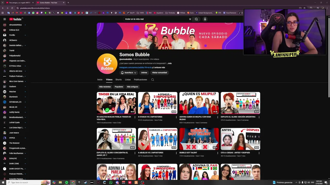This screenshot has height=185, width=330.
Task: Open Nico Core Games subscription in sidebar
Action: (16, 81)
